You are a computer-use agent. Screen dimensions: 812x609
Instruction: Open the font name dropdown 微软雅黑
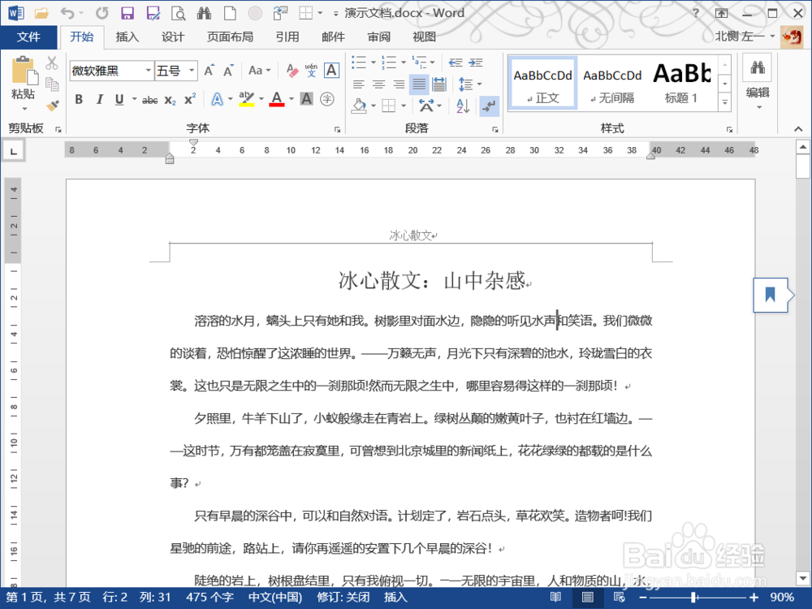148,71
